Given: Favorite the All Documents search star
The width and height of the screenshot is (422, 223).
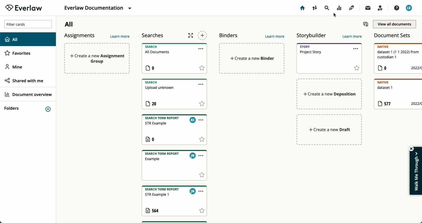Looking at the screenshot, I should click(x=202, y=68).
